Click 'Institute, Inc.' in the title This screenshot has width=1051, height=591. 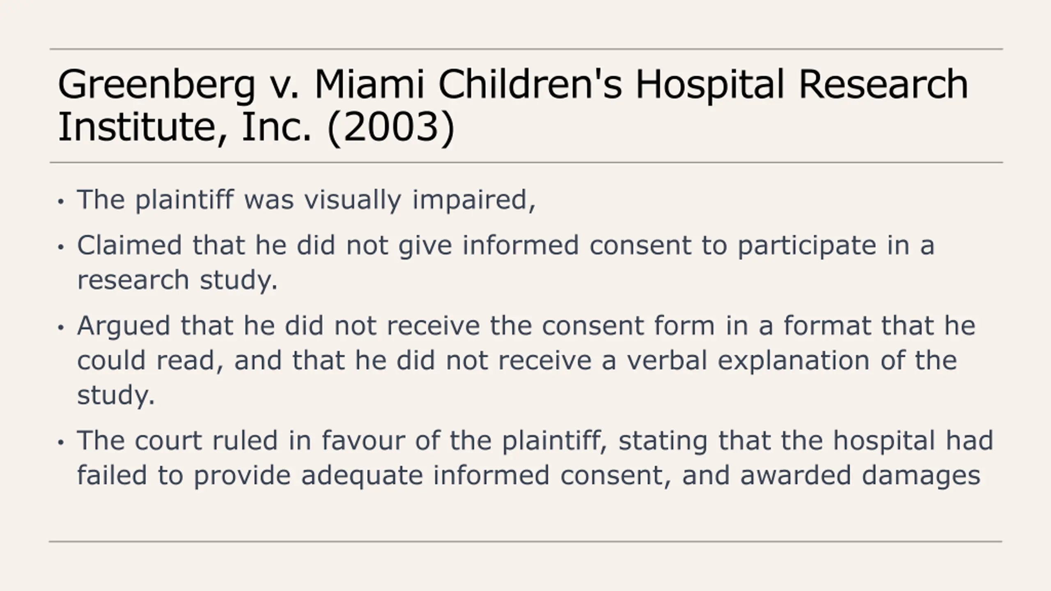point(185,128)
